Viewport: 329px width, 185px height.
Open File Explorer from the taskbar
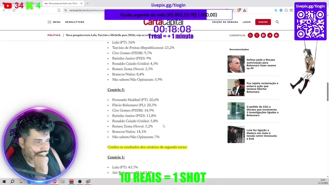(21, 182)
